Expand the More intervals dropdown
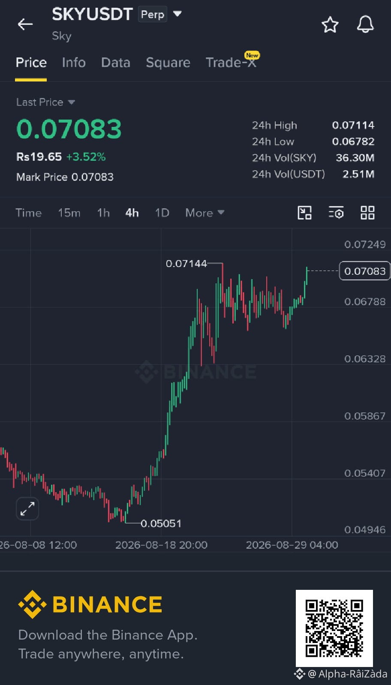The height and width of the screenshot is (685, 391). pyautogui.click(x=205, y=213)
